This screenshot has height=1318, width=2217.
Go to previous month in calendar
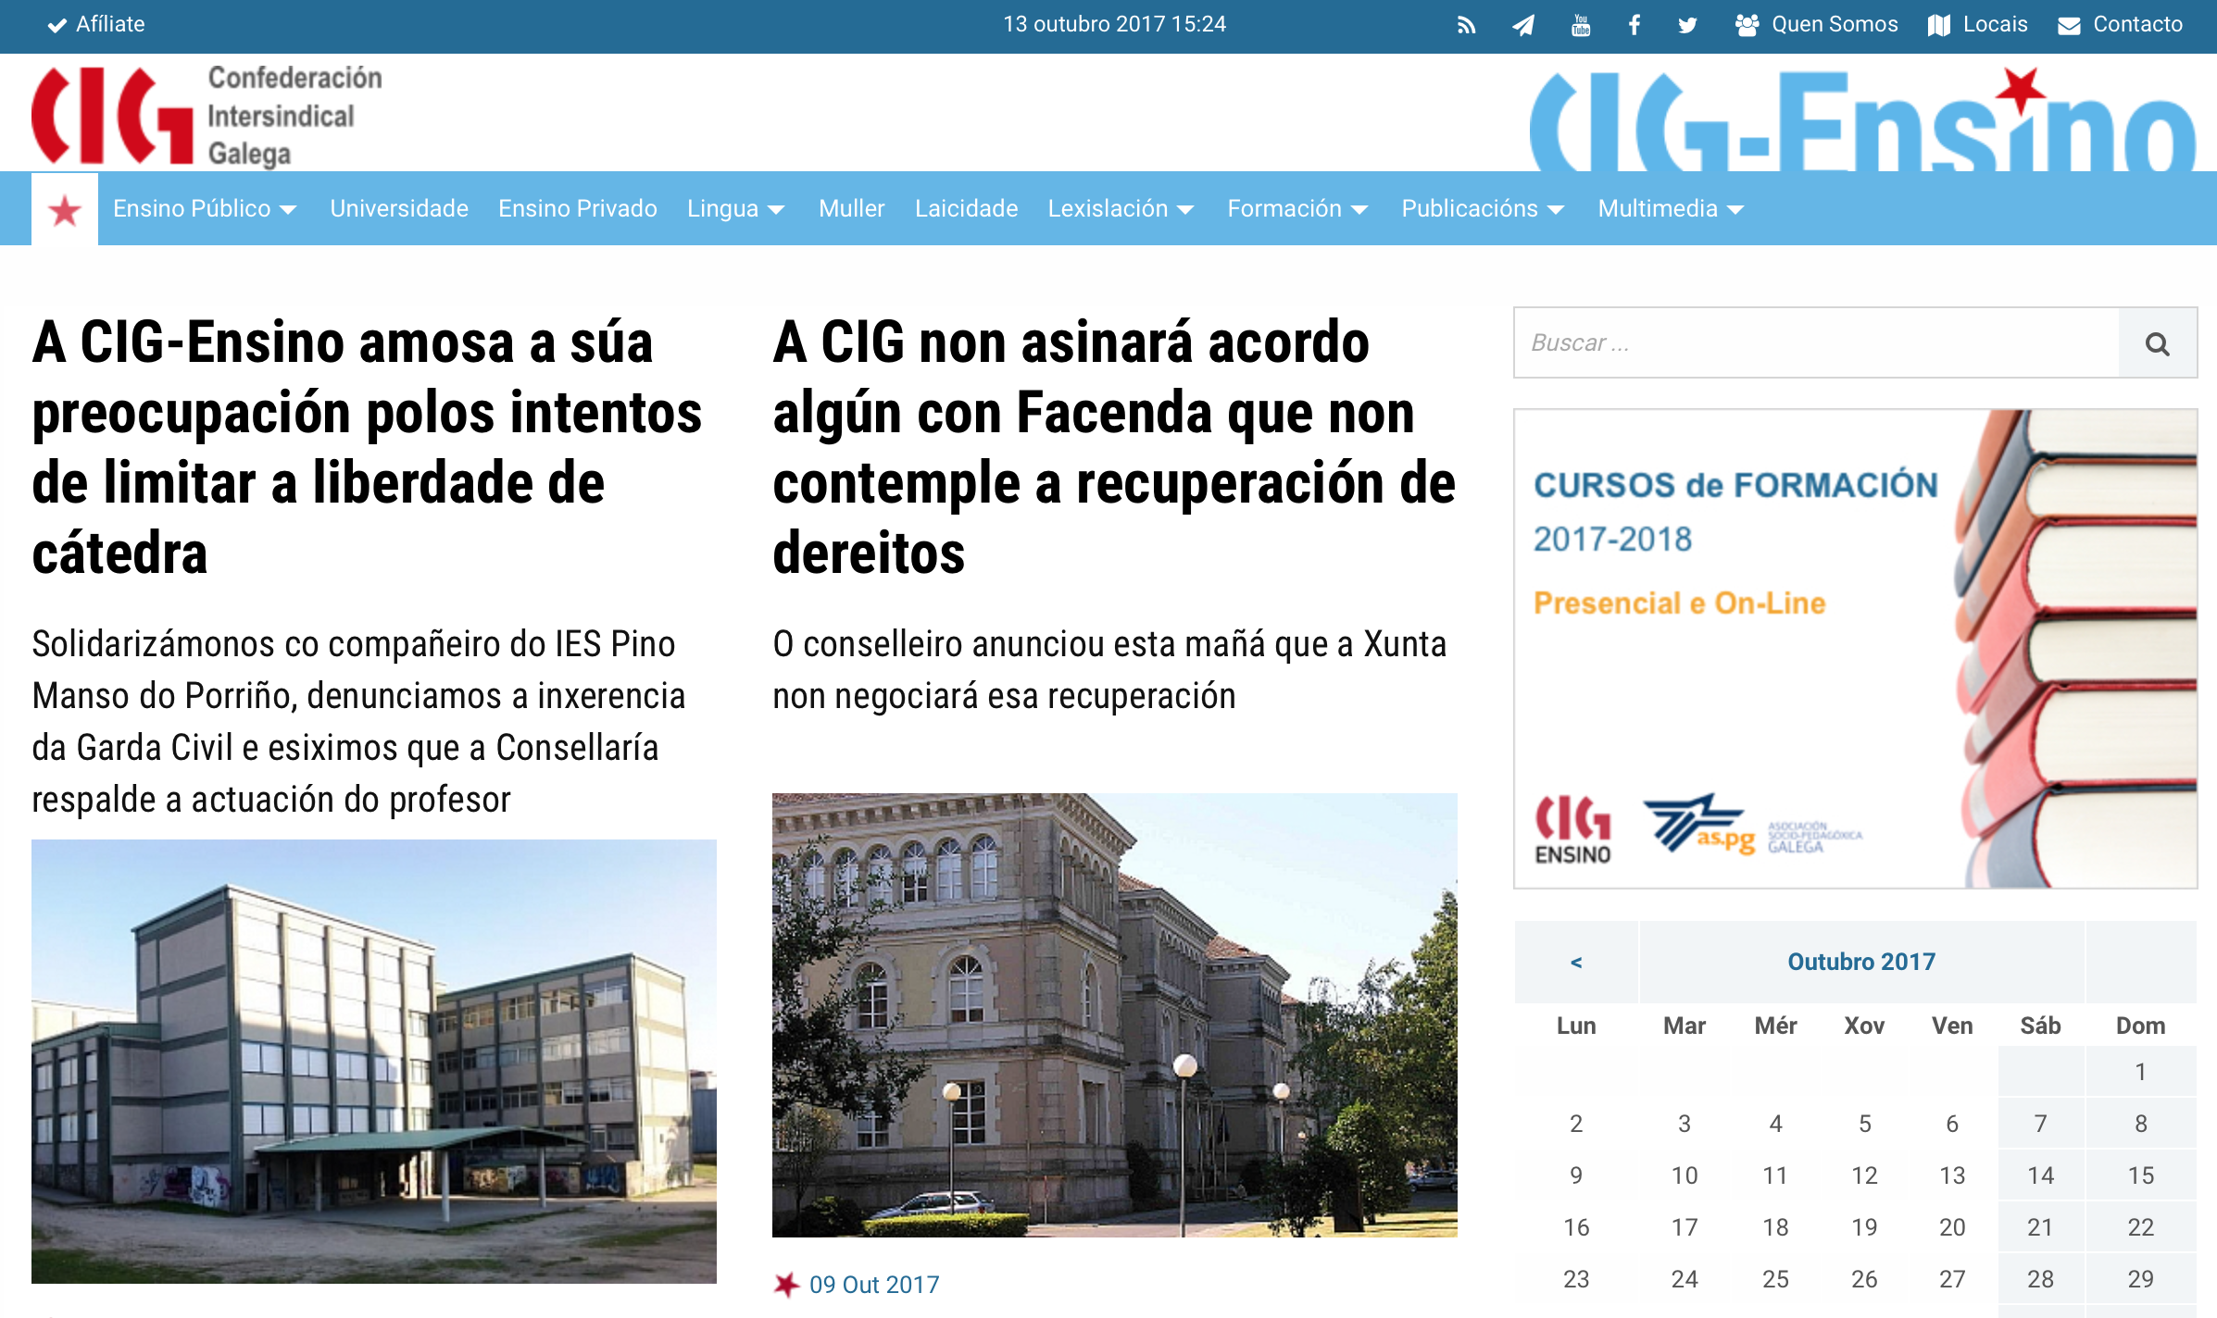click(1576, 962)
